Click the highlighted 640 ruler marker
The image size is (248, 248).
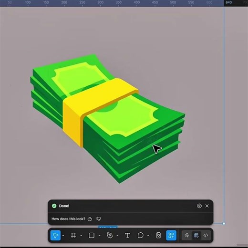228,2
